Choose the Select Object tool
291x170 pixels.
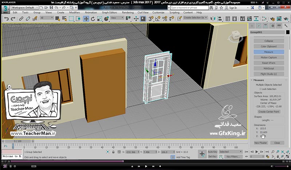click(57, 19)
